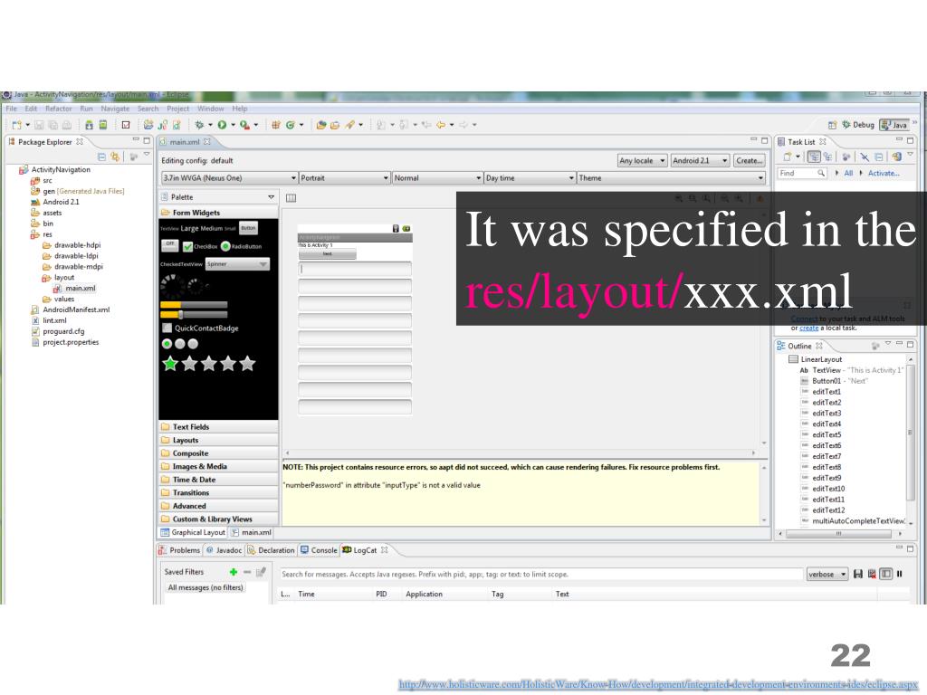Click Link with Editor icon in Package Explorer
This screenshot has height=695, width=927.
click(115, 157)
